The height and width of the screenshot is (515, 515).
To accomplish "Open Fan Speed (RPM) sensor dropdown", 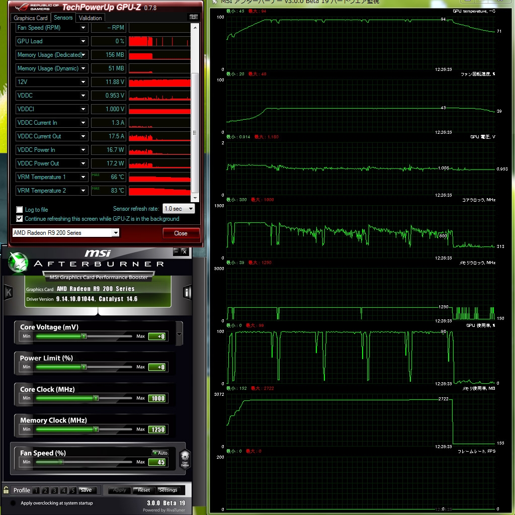I will click(x=83, y=28).
